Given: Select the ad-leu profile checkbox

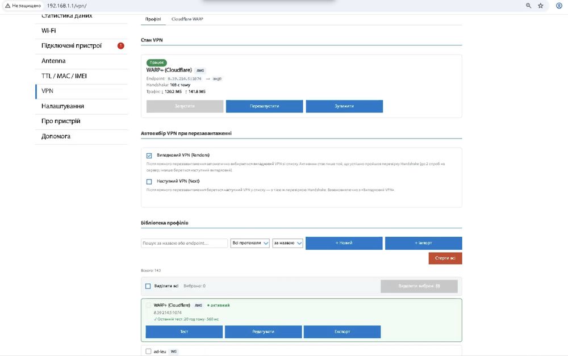Looking at the screenshot, I should 148,351.
